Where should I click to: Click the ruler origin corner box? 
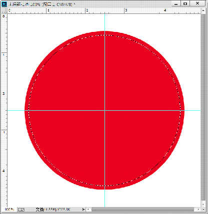point(4,10)
